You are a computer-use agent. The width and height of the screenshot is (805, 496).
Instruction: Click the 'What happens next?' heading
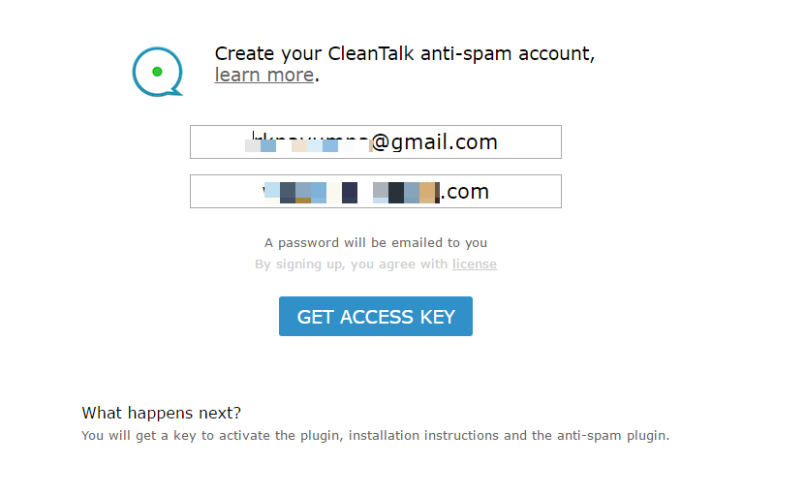[161, 413]
